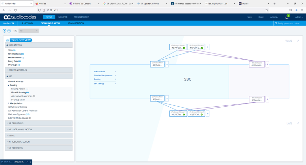The height and width of the screenshot is (165, 306).
Task: Open the Actions dropdown menu
Action: [x=274, y=17]
